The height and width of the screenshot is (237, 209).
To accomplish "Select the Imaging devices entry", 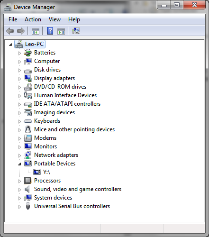I will 55,112.
